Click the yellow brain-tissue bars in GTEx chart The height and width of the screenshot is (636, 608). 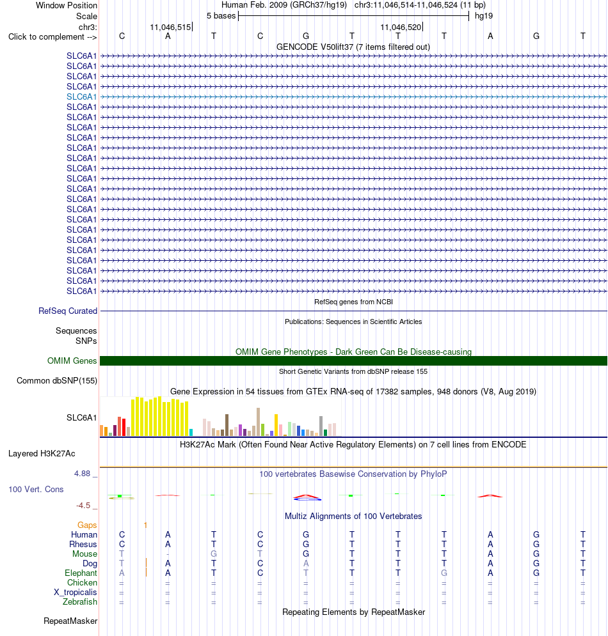click(159, 417)
